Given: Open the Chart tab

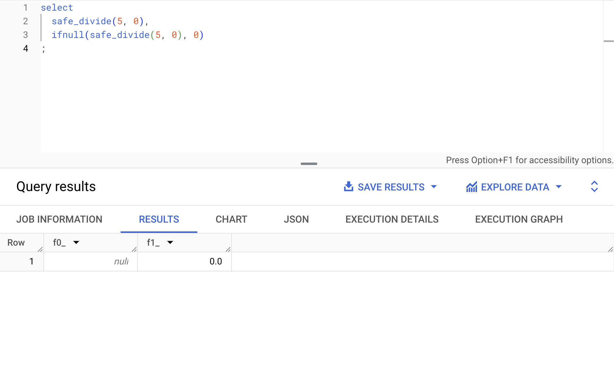Looking at the screenshot, I should click(x=231, y=219).
